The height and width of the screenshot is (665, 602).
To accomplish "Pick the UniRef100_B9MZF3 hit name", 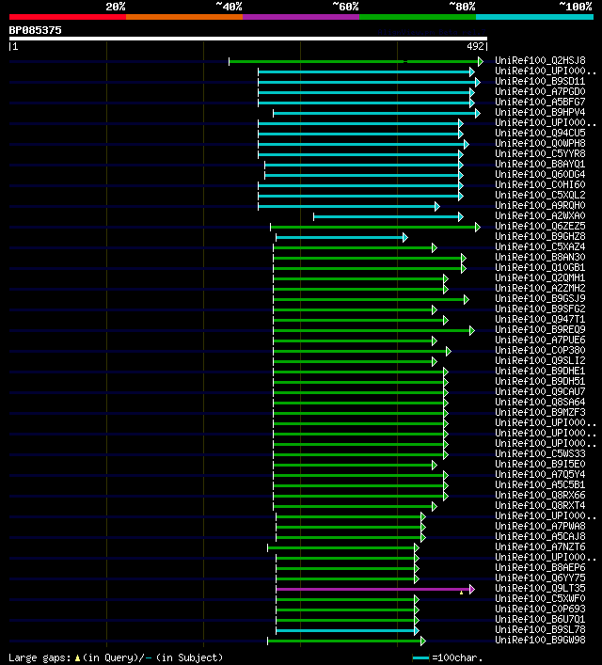I will pos(540,413).
